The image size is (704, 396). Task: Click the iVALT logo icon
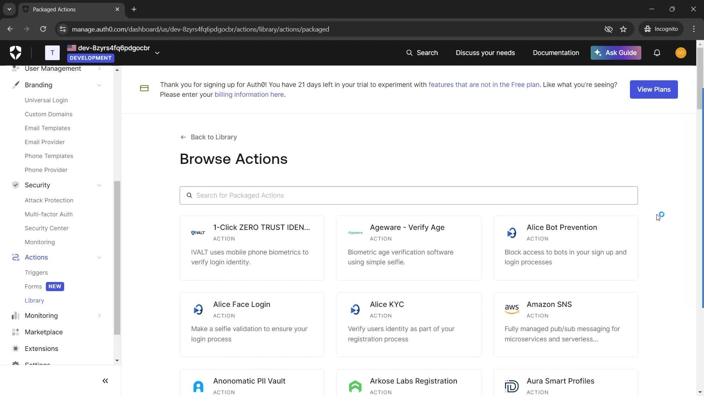[198, 233]
